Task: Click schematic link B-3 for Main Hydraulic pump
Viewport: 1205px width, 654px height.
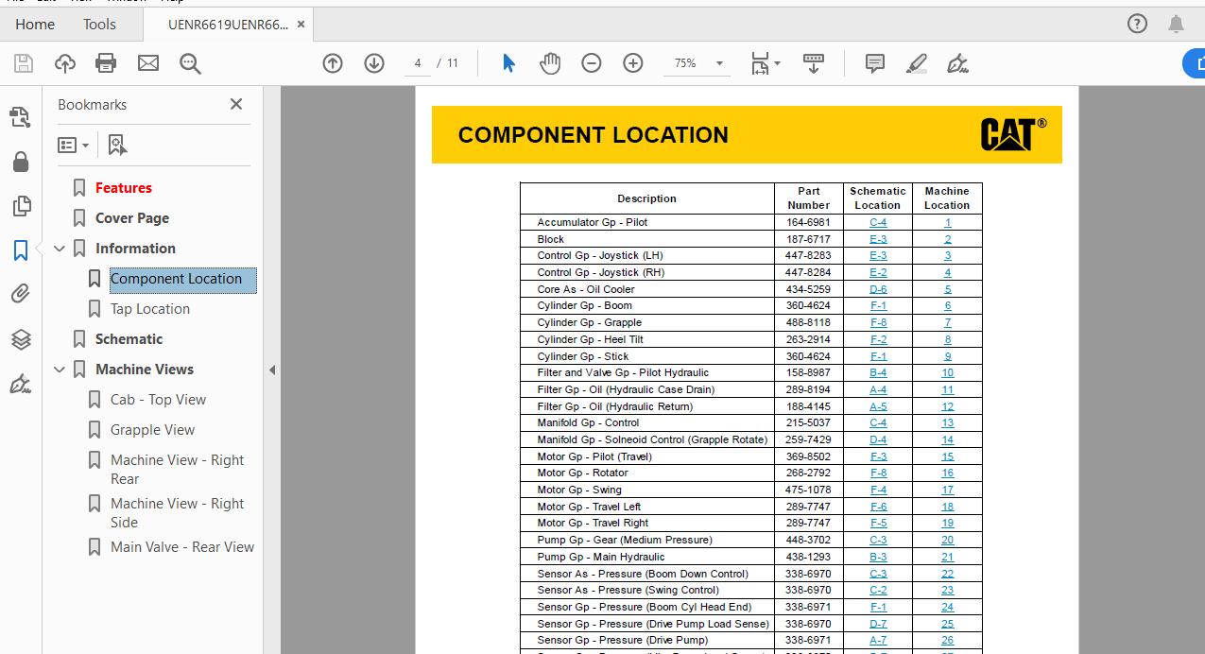Action: pos(878,557)
